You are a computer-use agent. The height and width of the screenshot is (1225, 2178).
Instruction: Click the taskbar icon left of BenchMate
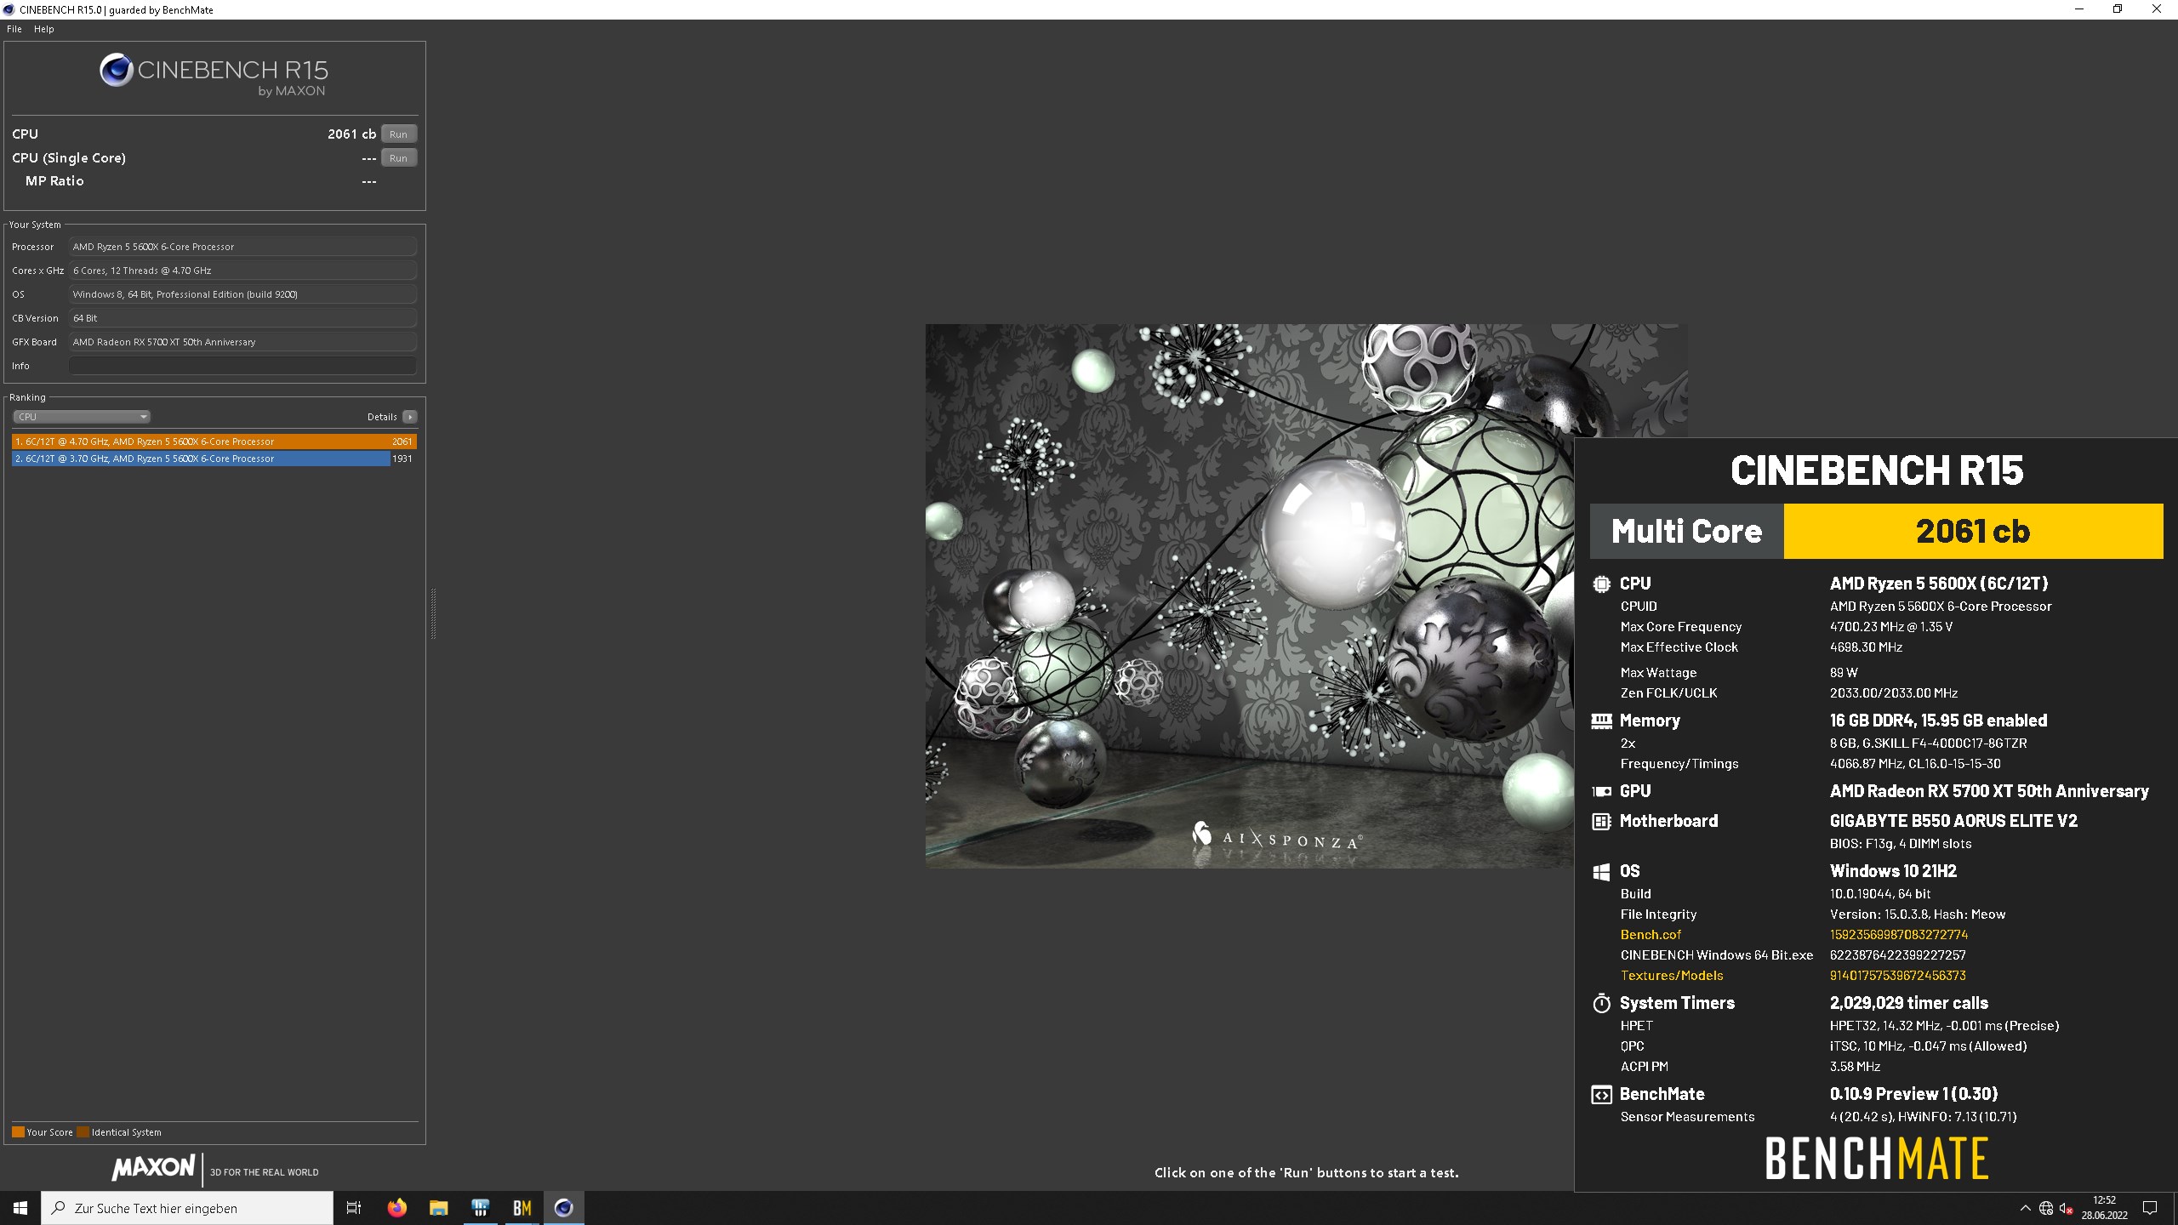480,1208
